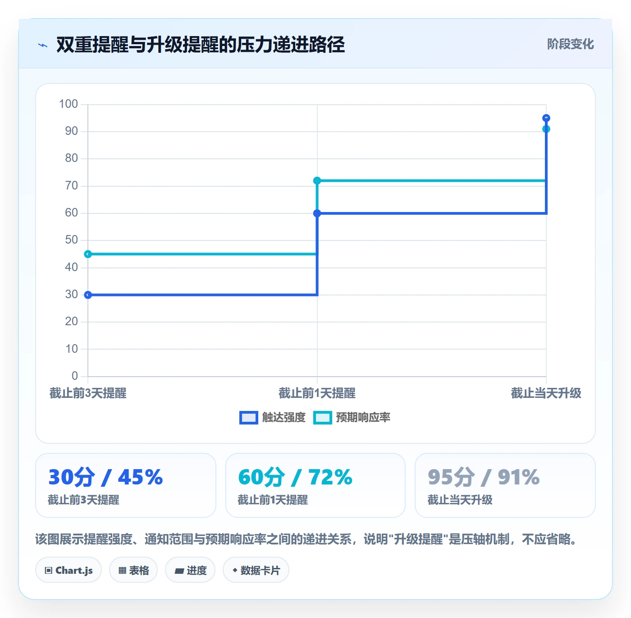631x618 pixels.
Task: Toggle the 预期响应率 legend item
Action: 352,417
